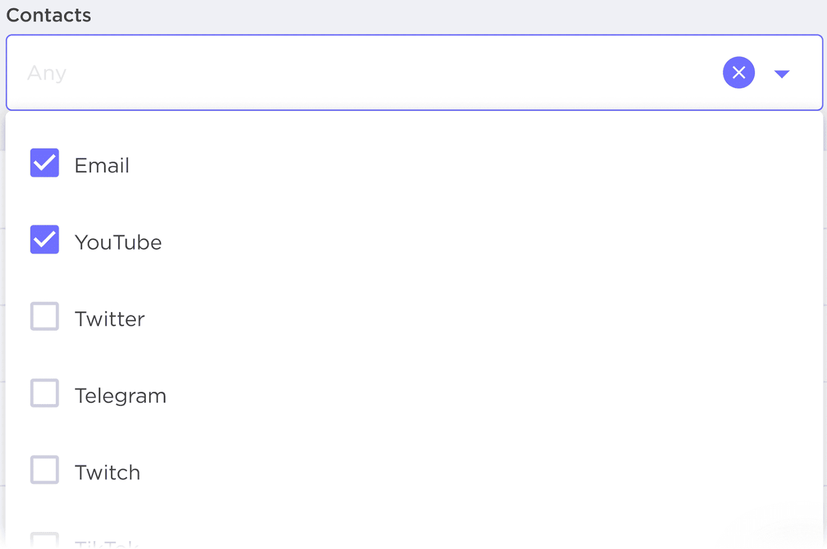The width and height of the screenshot is (827, 549).
Task: Click the Twitch label text
Action: (x=108, y=471)
